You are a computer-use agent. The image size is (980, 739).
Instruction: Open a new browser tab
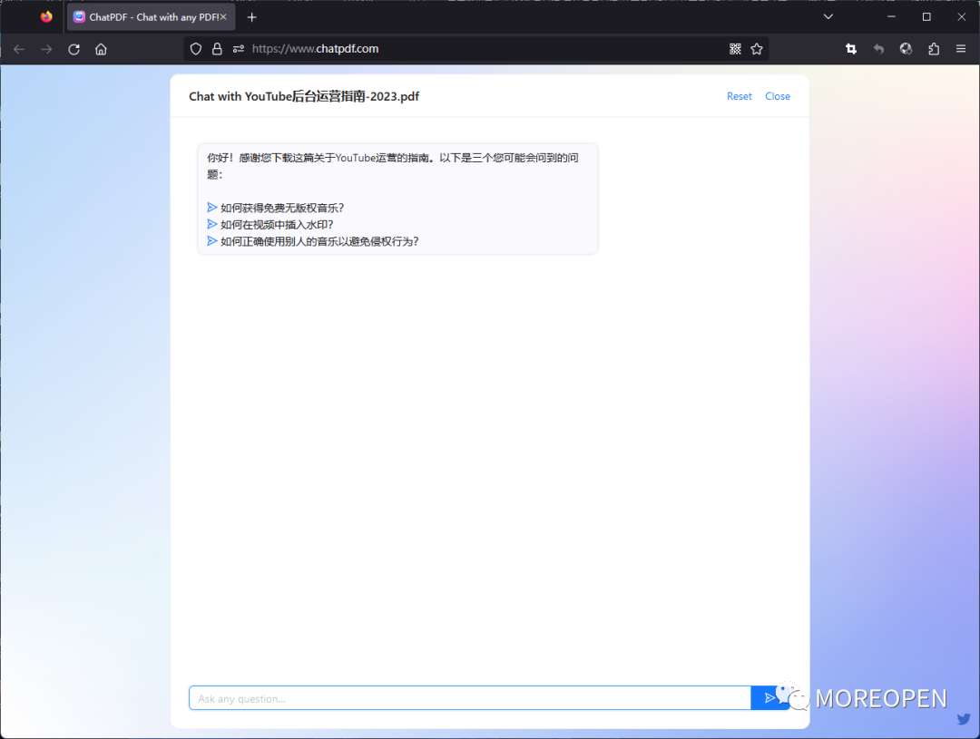(x=252, y=17)
